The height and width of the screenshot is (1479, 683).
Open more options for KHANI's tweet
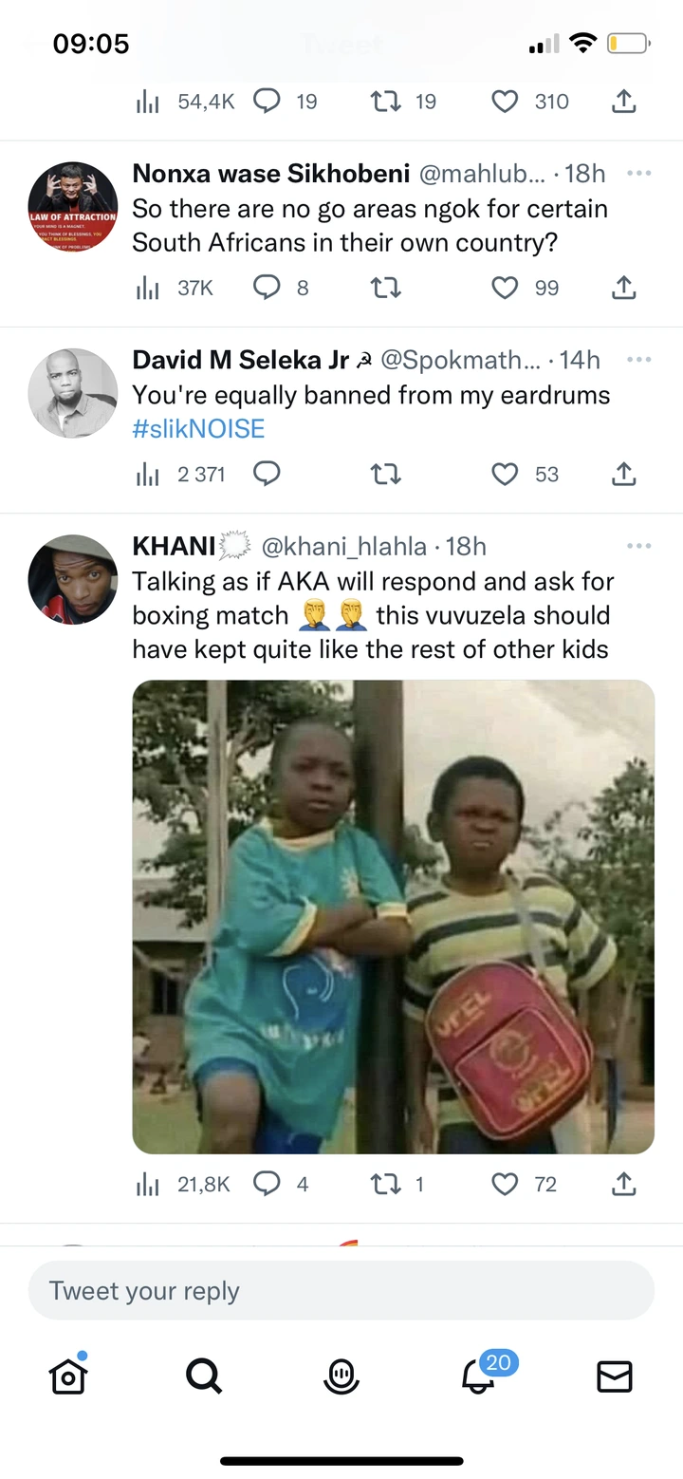point(638,546)
